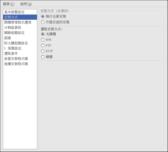Click 認證 in the sidebar

[x=8, y=38]
